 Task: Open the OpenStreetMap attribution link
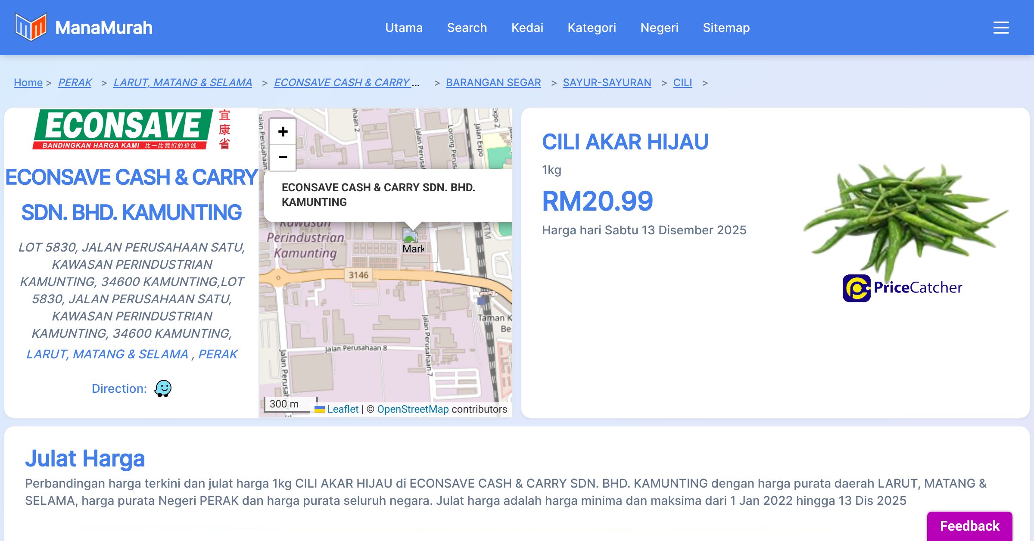point(413,409)
